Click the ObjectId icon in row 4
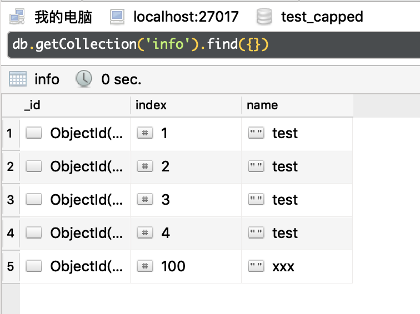 34,232
